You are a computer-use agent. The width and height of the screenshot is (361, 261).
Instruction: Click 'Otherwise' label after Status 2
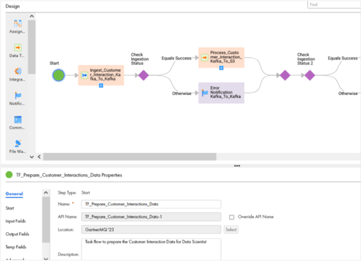point(348,93)
